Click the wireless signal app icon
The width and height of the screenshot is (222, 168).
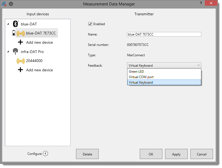click(x=4, y=4)
